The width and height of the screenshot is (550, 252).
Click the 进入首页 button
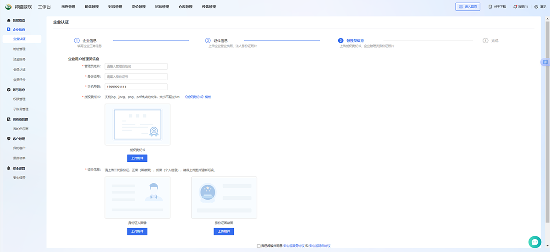point(467,7)
